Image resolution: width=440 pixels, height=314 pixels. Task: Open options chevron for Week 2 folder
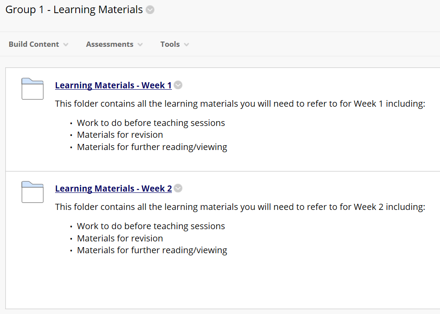pyautogui.click(x=178, y=188)
